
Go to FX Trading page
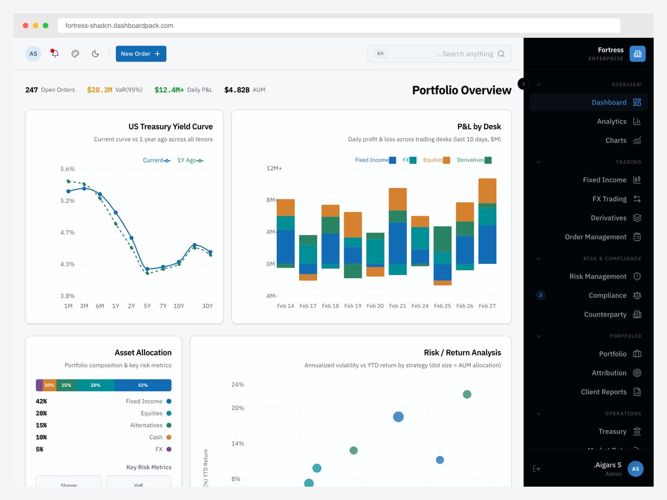pos(589,199)
